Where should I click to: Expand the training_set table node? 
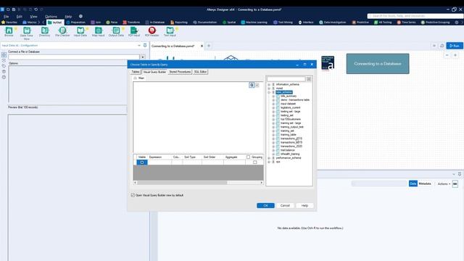[x=273, y=130]
